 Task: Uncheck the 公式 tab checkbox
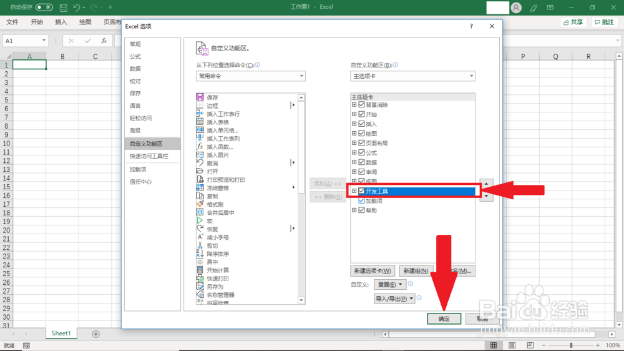point(361,152)
